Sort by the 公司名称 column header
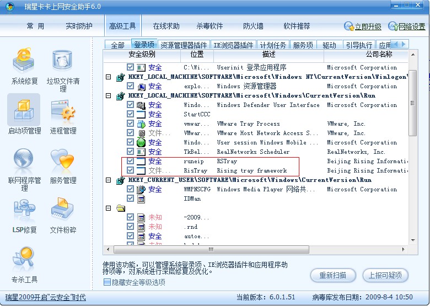 click(x=379, y=54)
